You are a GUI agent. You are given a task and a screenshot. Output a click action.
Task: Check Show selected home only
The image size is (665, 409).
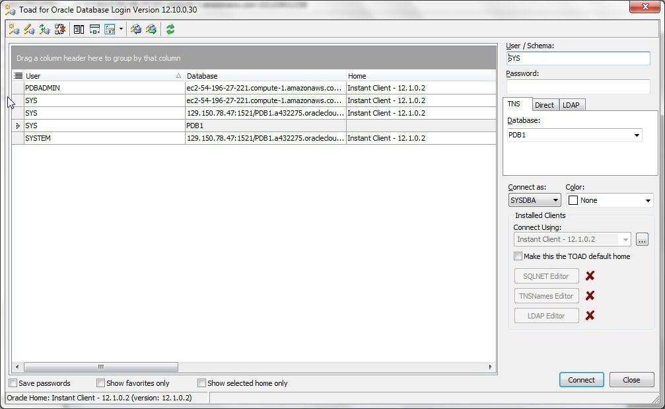coord(201,383)
